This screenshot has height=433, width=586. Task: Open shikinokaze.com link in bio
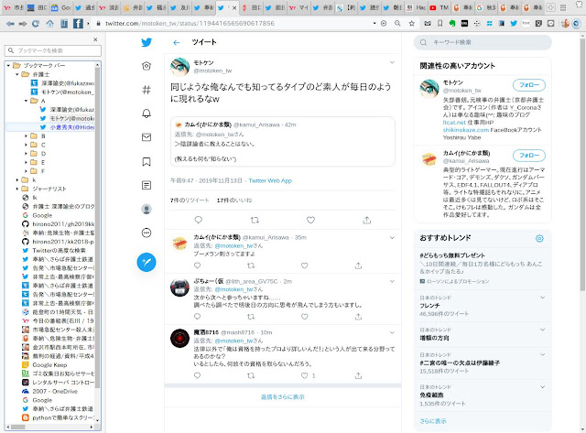pos(466,130)
